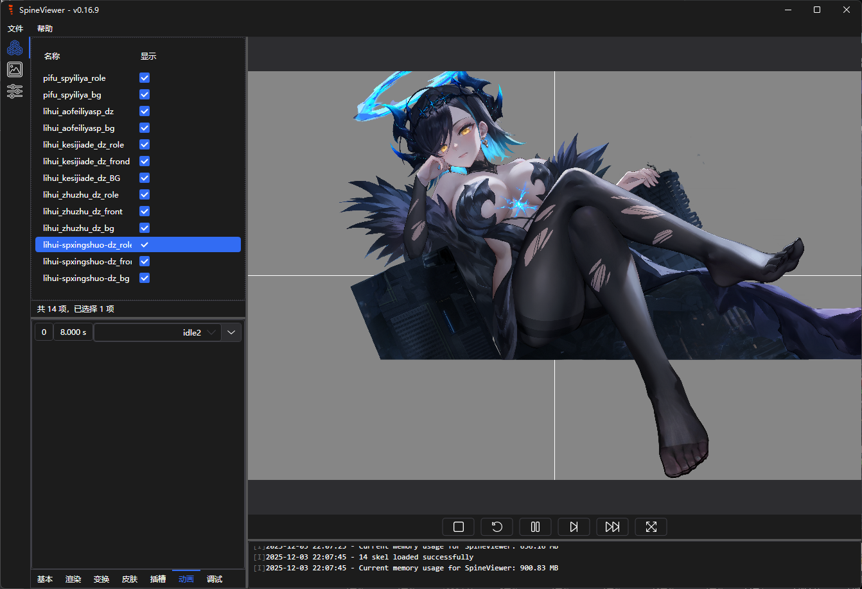Switch to the 皮肤 tab
Viewport: 862px width, 589px height.
coord(130,579)
